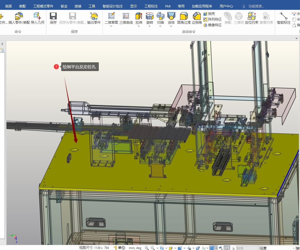
Task: Open the 任意 combo box in status bar
Action: coord(277,248)
